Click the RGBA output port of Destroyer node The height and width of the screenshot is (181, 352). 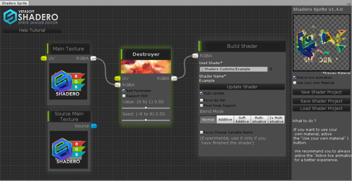[174, 78]
